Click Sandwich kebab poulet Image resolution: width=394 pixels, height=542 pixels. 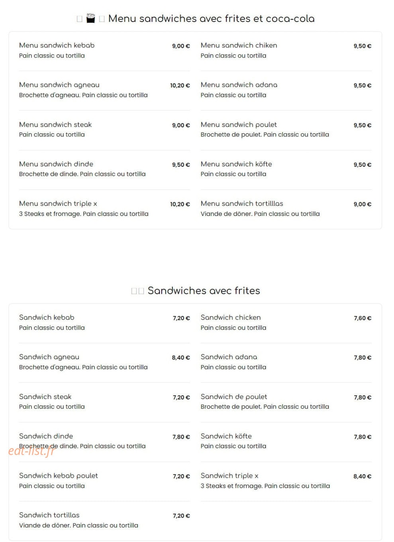(x=104, y=481)
